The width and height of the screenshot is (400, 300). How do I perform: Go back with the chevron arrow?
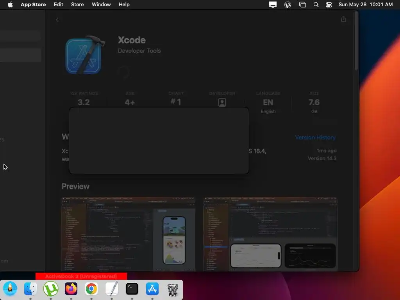[57, 20]
